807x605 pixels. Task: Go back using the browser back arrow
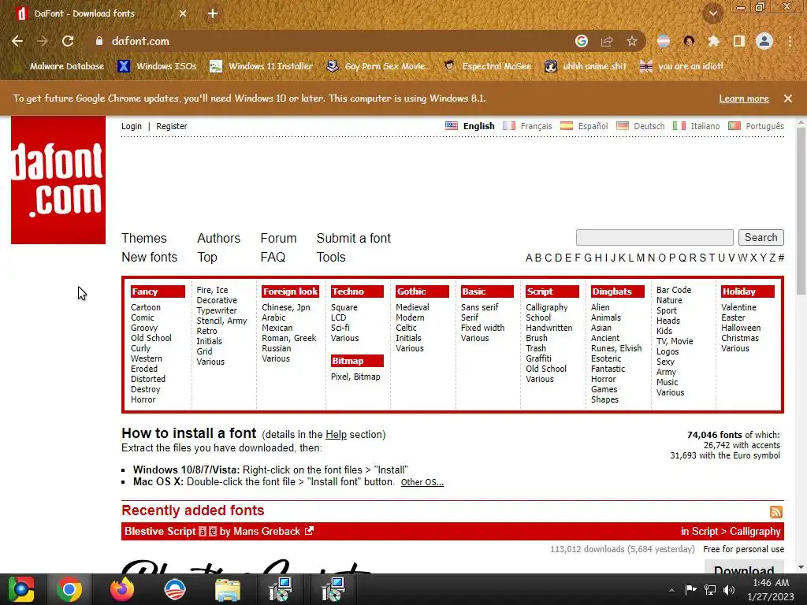click(x=17, y=41)
